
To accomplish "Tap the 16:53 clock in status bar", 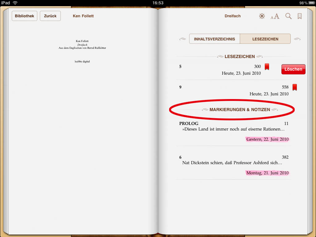I will (158, 3).
